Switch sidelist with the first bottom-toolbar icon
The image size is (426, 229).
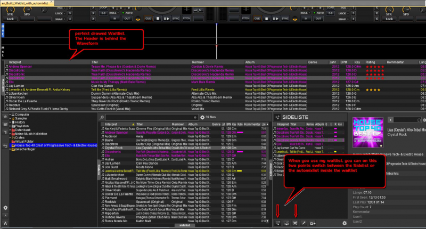277,223
